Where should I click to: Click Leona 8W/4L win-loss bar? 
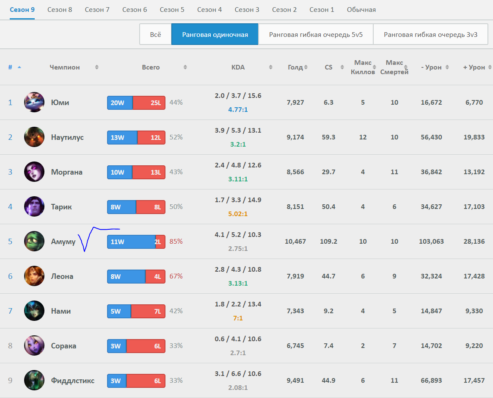[136, 276]
